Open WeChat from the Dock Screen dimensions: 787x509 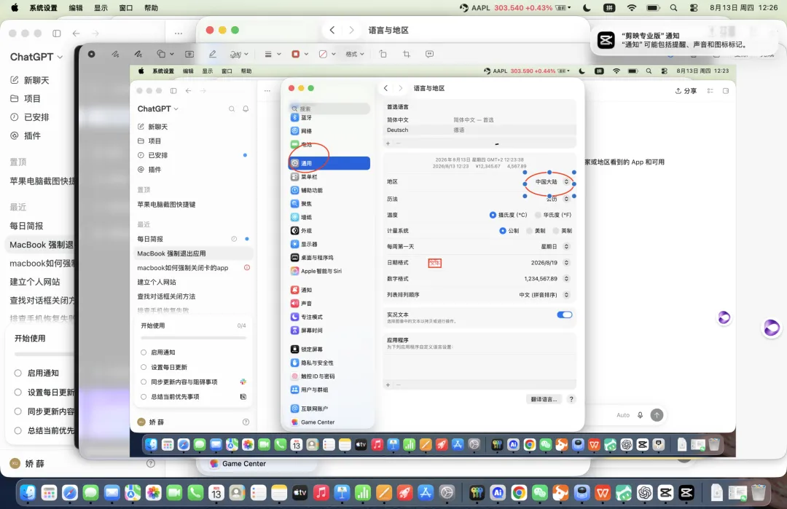539,493
